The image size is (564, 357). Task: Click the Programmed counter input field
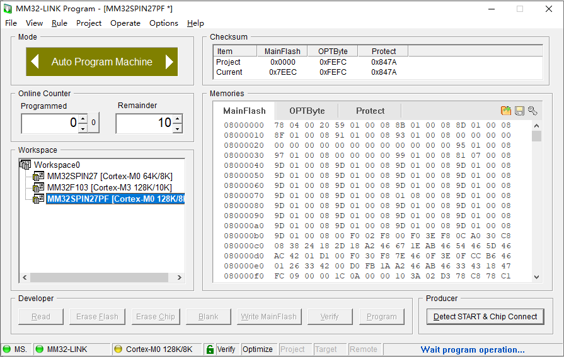pyautogui.click(x=50, y=123)
